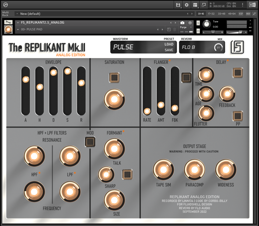The width and height of the screenshot is (259, 226).
Task: Show the AUX sends panel in Multi Rack
Action: pos(248,14)
